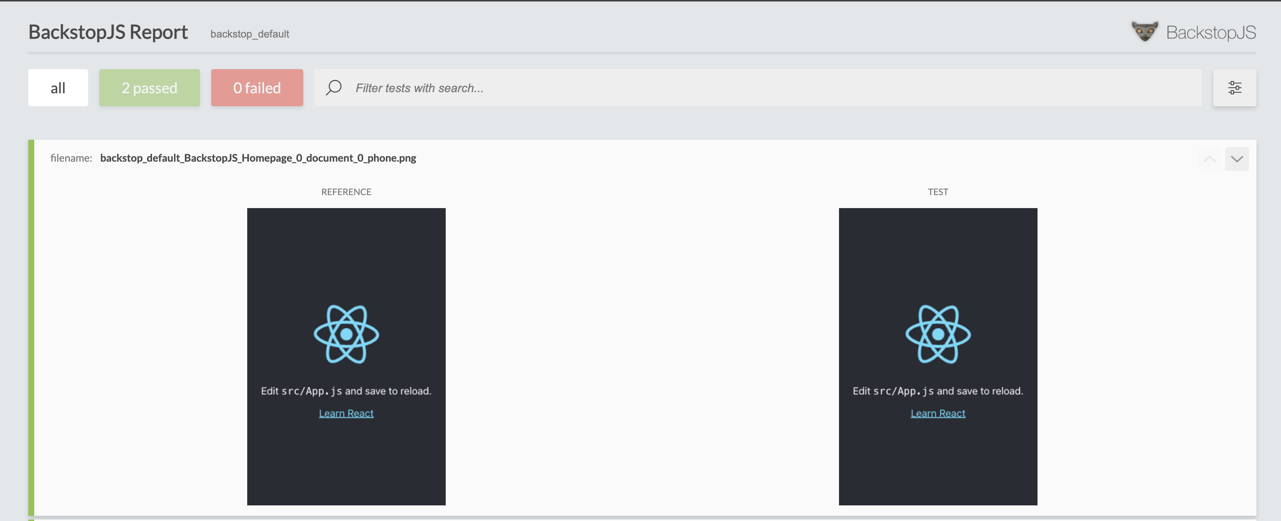Click the TEST column label

click(x=938, y=192)
